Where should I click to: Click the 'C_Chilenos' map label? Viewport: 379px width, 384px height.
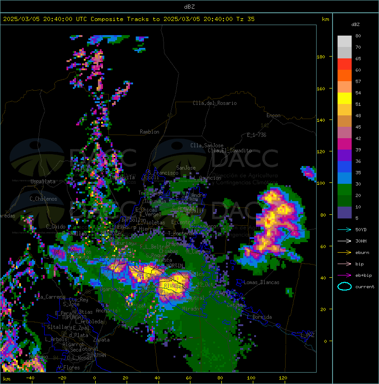coord(43,199)
